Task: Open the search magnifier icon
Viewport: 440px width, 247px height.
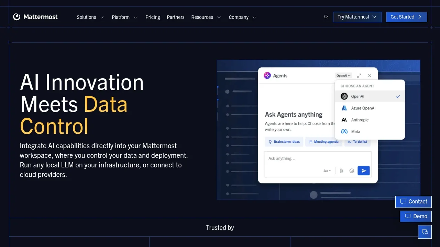Action: tap(326, 17)
